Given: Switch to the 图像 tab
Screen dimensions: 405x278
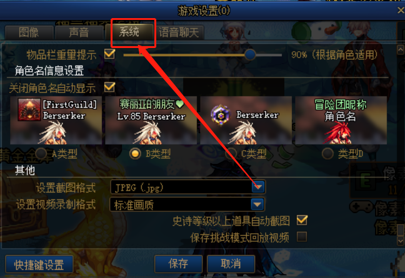Looking at the screenshot, I should pos(29,32).
